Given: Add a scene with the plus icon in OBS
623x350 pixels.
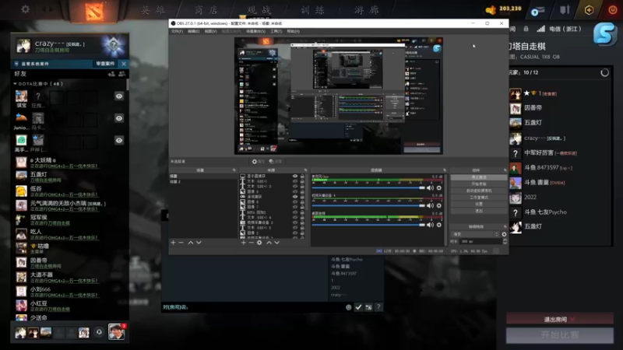Looking at the screenshot, I should [x=173, y=243].
